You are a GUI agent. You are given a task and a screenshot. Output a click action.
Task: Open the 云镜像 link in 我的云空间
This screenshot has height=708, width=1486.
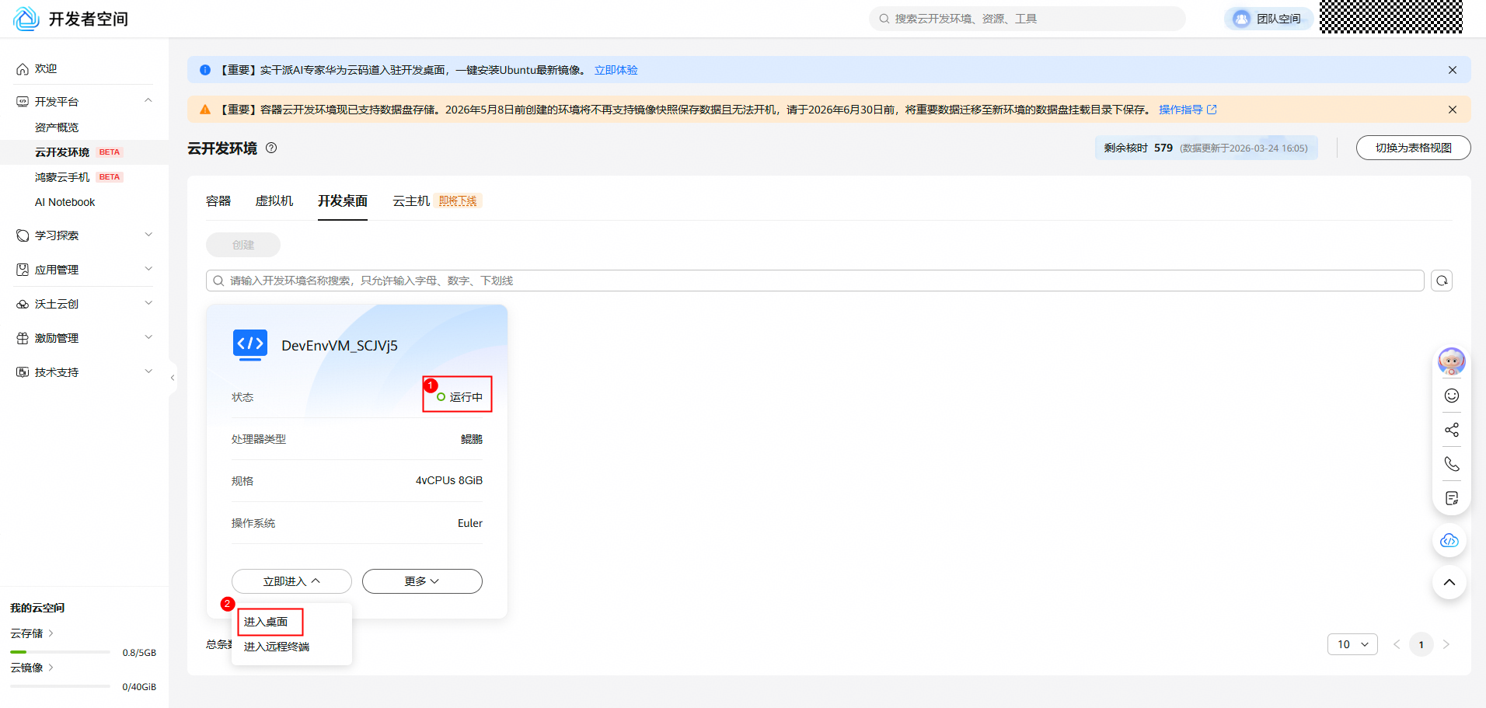32,668
